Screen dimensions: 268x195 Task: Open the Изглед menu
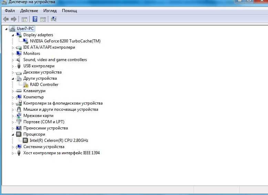click(x=50, y=11)
